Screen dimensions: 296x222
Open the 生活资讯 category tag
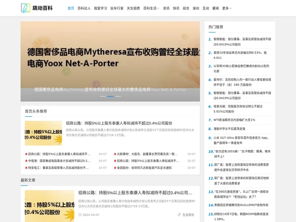coord(188,215)
